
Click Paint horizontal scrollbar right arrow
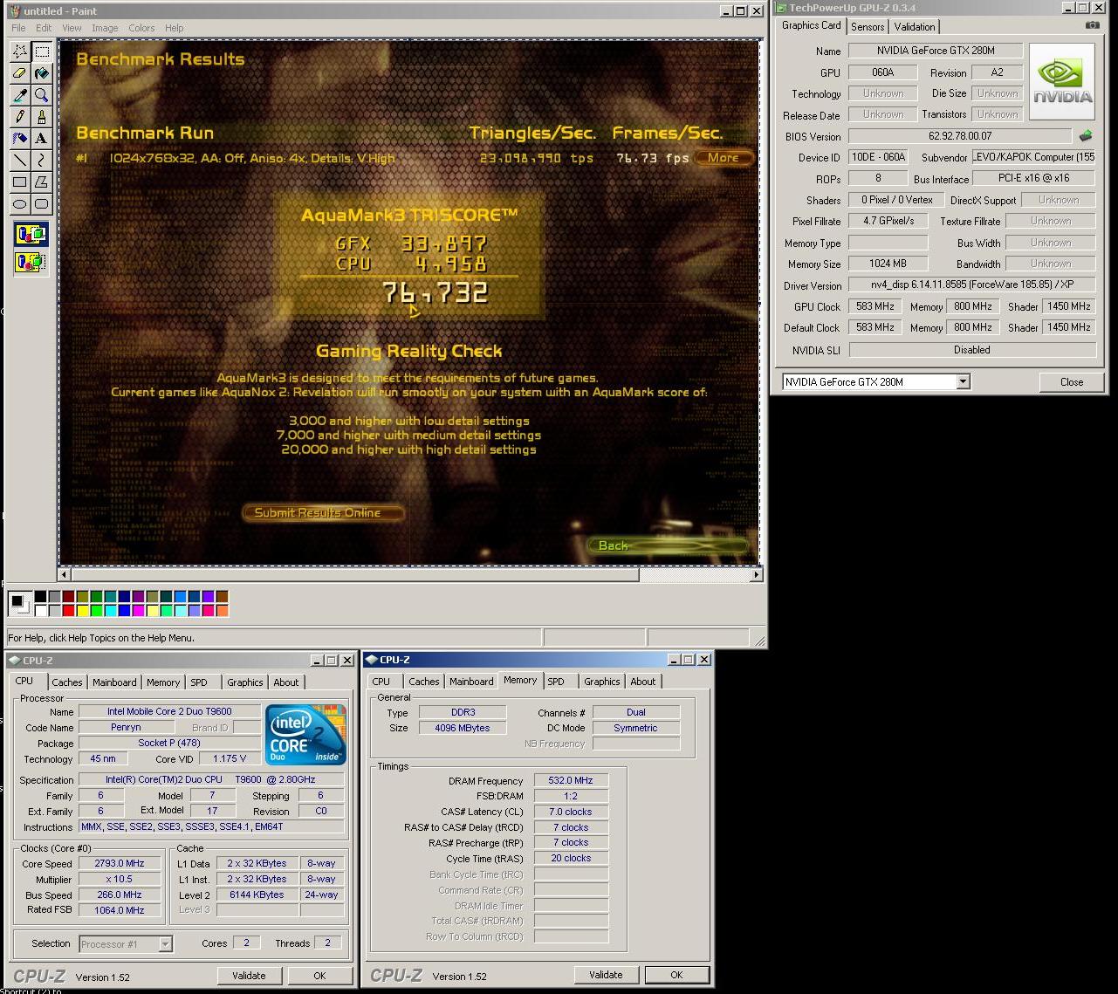click(x=756, y=574)
